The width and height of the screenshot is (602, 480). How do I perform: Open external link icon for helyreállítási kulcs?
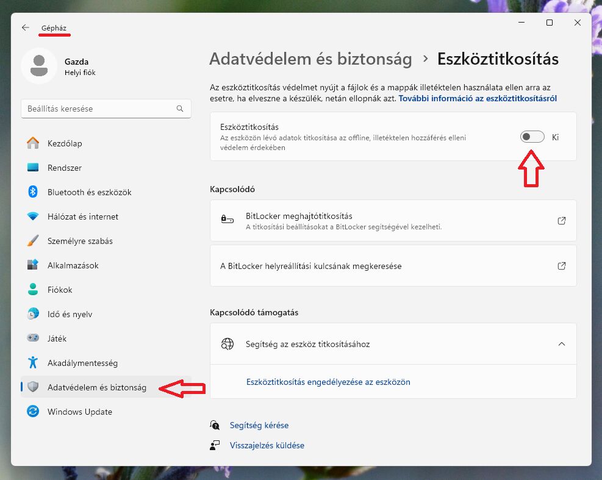pyautogui.click(x=561, y=266)
